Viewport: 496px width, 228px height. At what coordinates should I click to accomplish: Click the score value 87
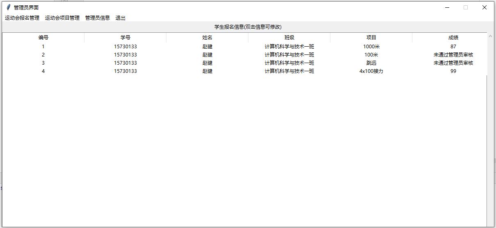(453, 47)
